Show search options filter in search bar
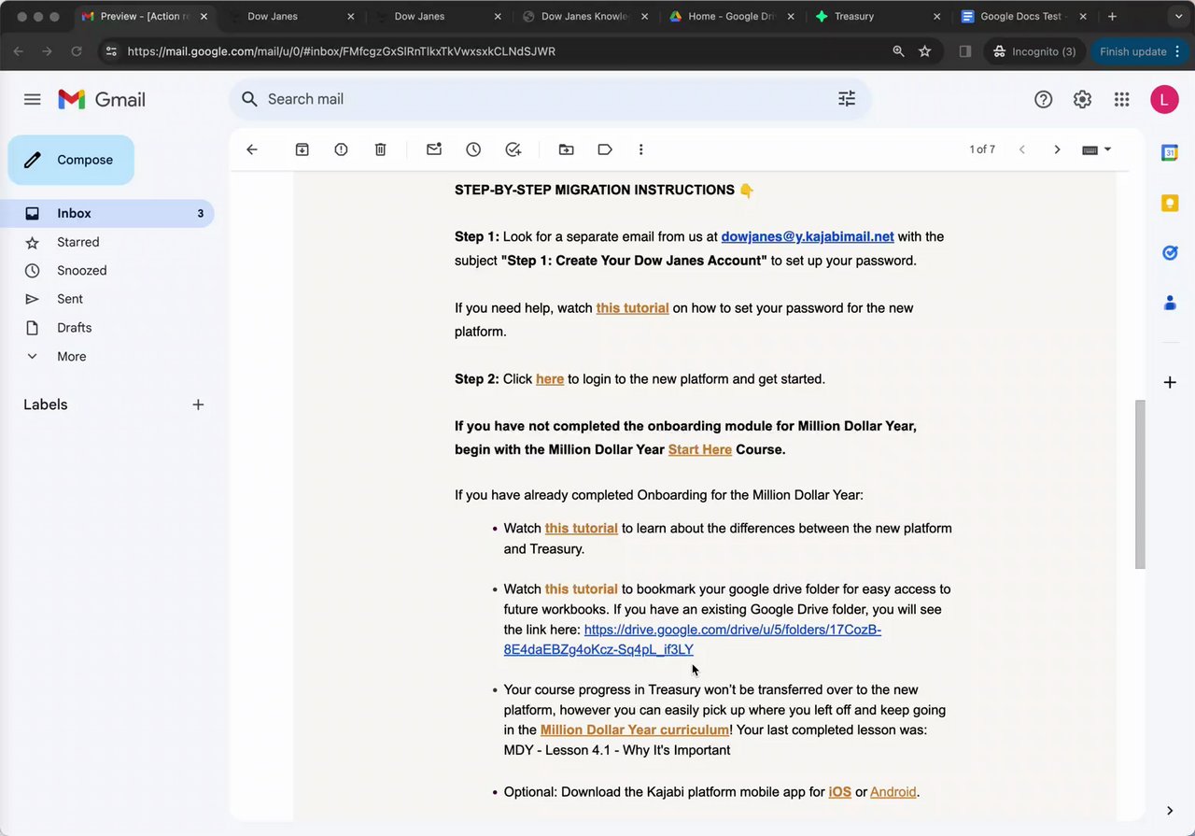This screenshot has width=1195, height=836. 846,99
